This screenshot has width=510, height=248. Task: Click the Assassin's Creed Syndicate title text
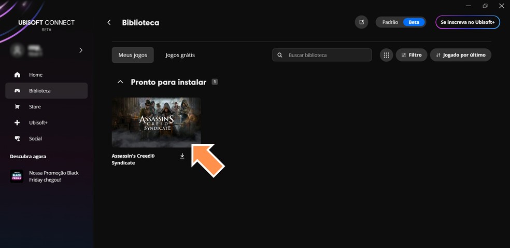tap(133, 159)
